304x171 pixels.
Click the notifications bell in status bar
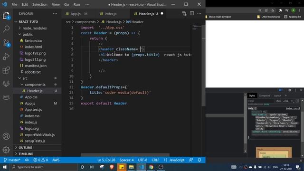coord(199,160)
